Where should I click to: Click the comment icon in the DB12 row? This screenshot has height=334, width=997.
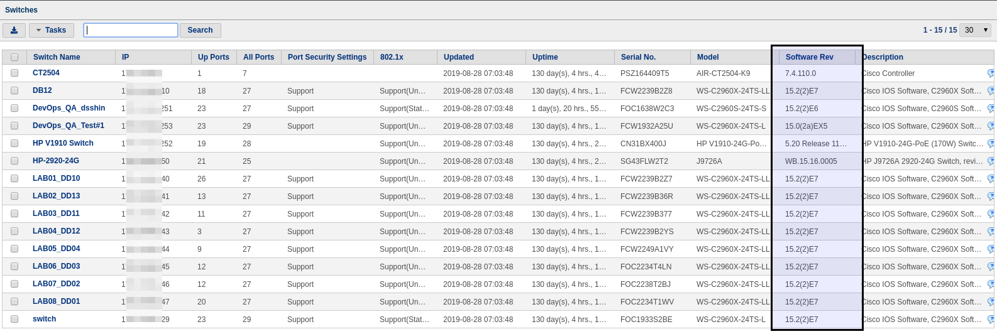coord(991,91)
